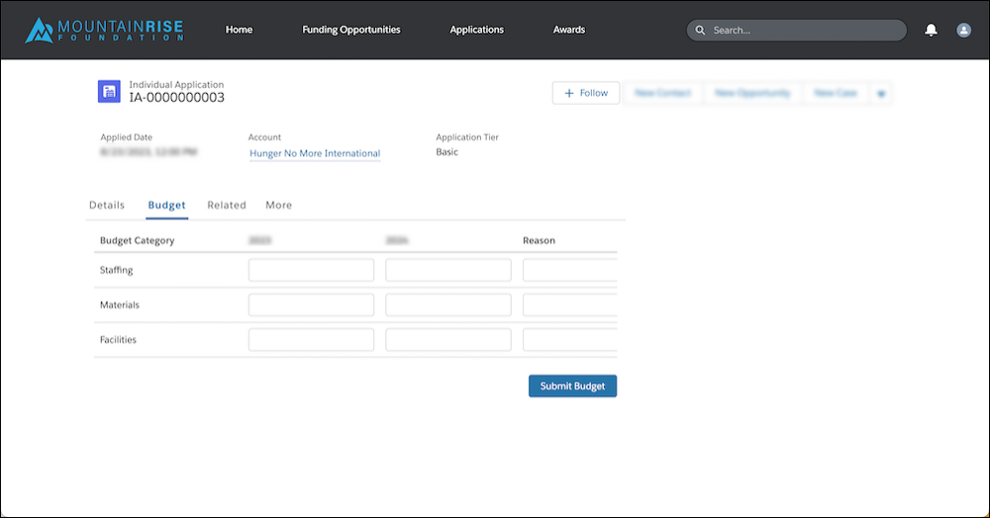
Task: Click Materials second year amount field
Action: click(x=448, y=304)
